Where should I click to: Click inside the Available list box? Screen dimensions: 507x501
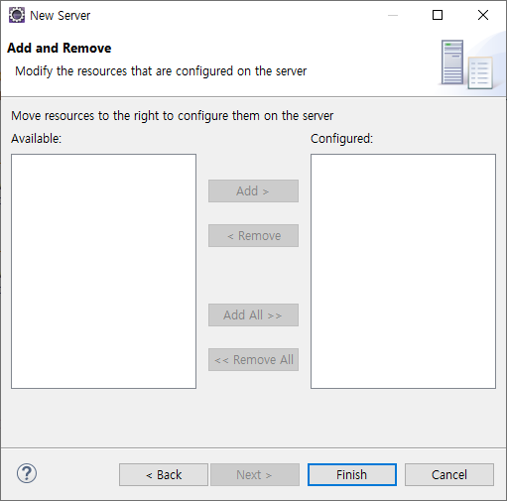[x=103, y=271]
